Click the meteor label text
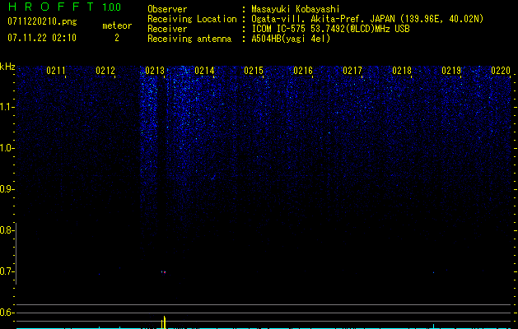Viewport: 518px width, 329px height. (x=117, y=25)
